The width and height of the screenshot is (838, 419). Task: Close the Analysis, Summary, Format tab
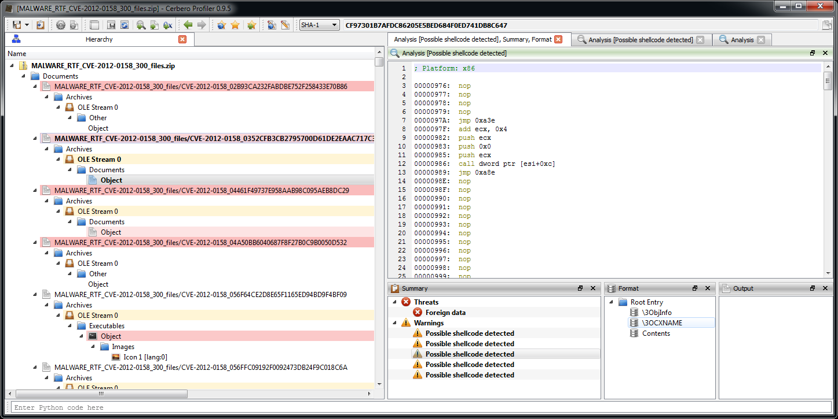point(558,39)
